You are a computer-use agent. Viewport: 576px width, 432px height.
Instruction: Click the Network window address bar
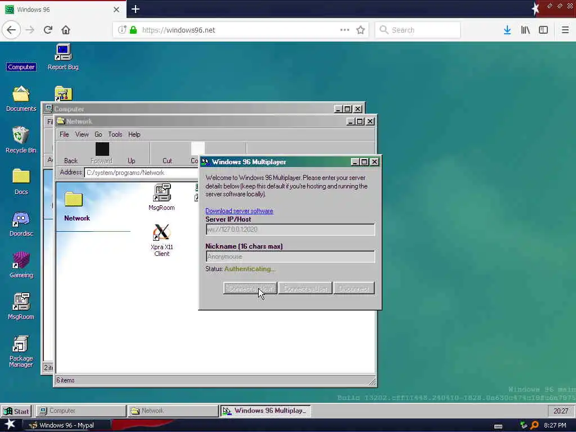pyautogui.click(x=141, y=173)
